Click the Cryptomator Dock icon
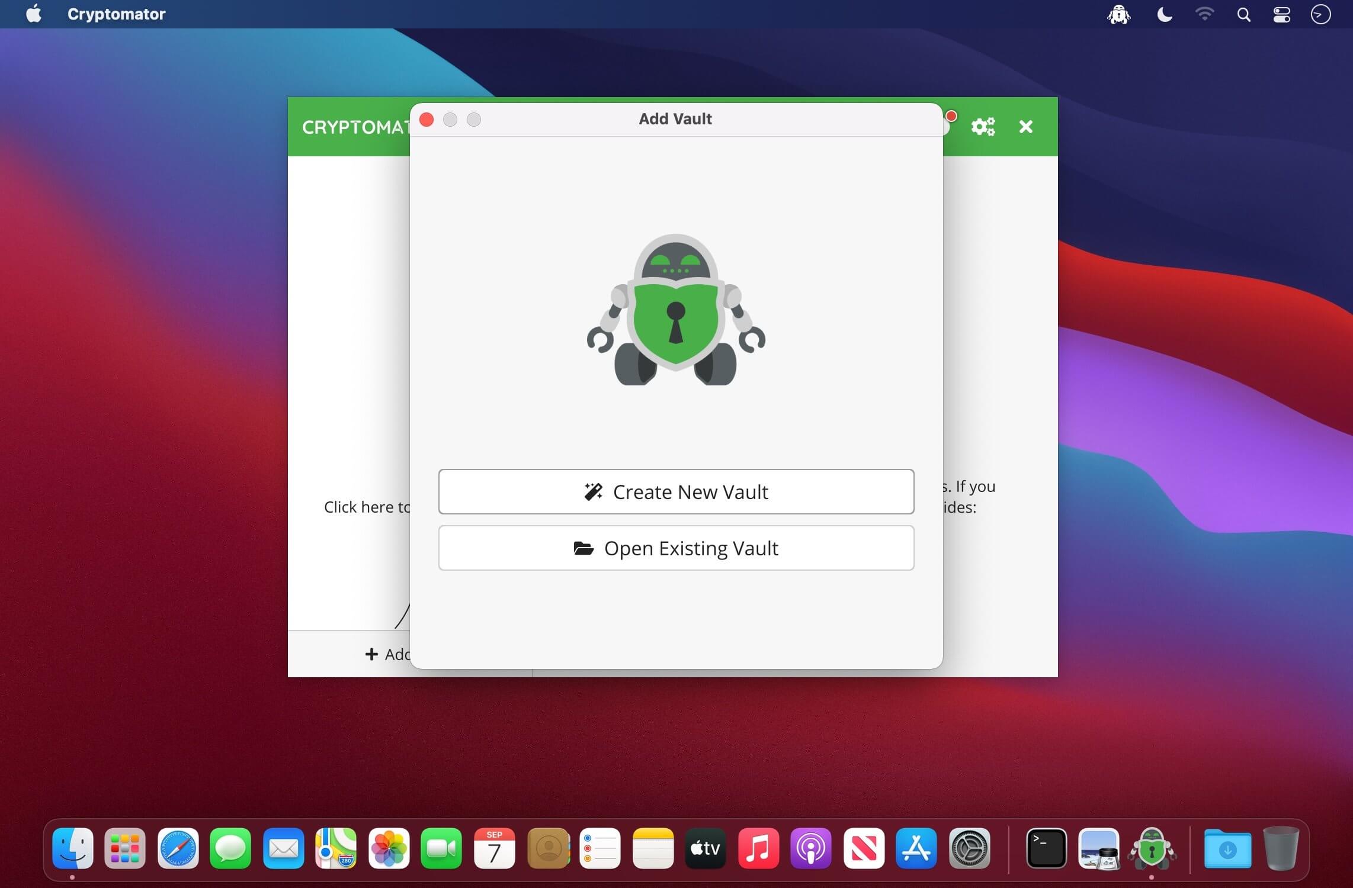 coord(1152,848)
